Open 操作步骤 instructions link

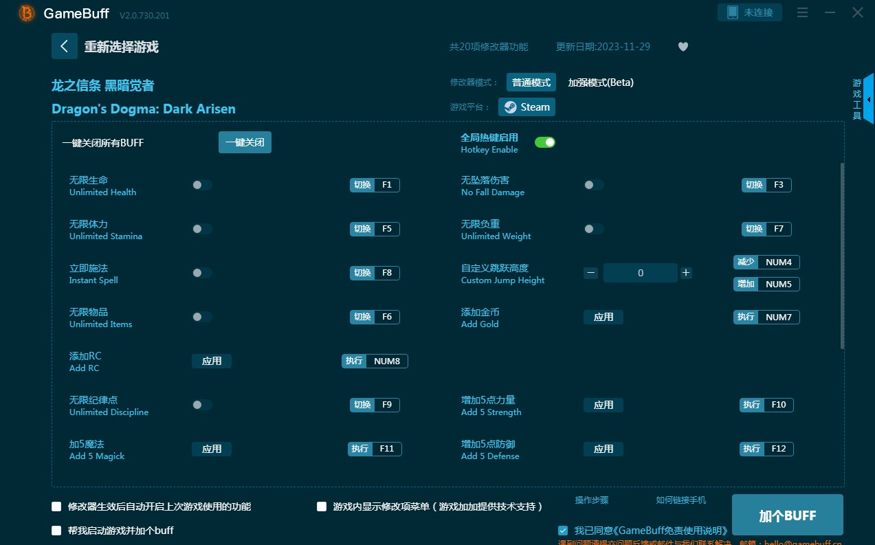[592, 500]
